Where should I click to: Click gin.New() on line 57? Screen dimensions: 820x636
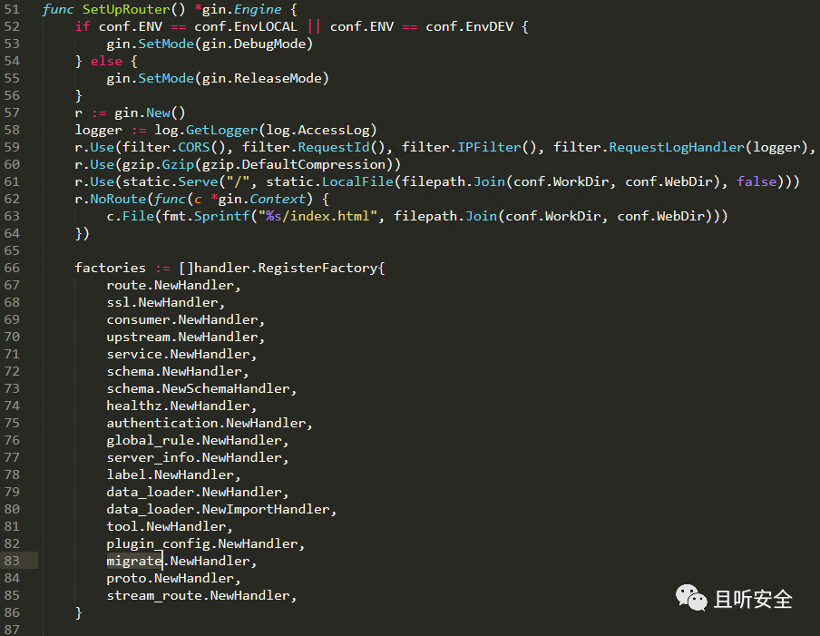coord(150,113)
